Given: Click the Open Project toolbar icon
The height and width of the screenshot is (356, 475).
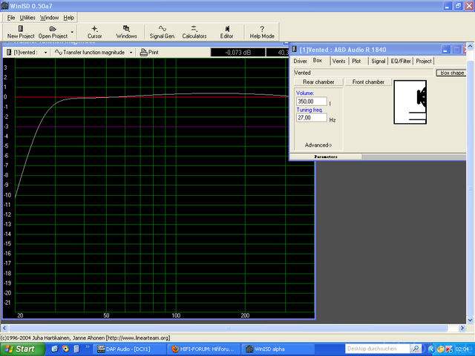Looking at the screenshot, I should pyautogui.click(x=53, y=32).
